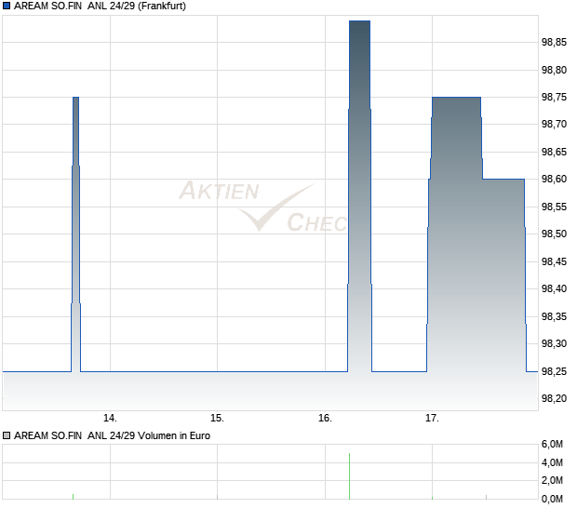Image resolution: width=577 pixels, height=508 pixels.
Task: Click the 2,0M volume axis label
Action: [552, 480]
